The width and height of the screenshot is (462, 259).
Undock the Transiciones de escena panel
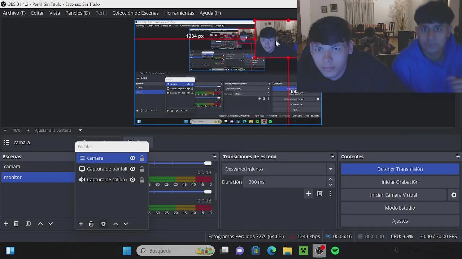[x=332, y=156]
